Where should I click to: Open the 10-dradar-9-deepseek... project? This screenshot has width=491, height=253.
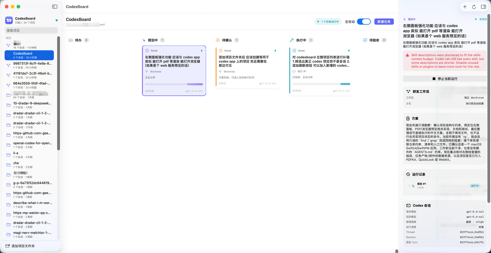tap(29, 105)
